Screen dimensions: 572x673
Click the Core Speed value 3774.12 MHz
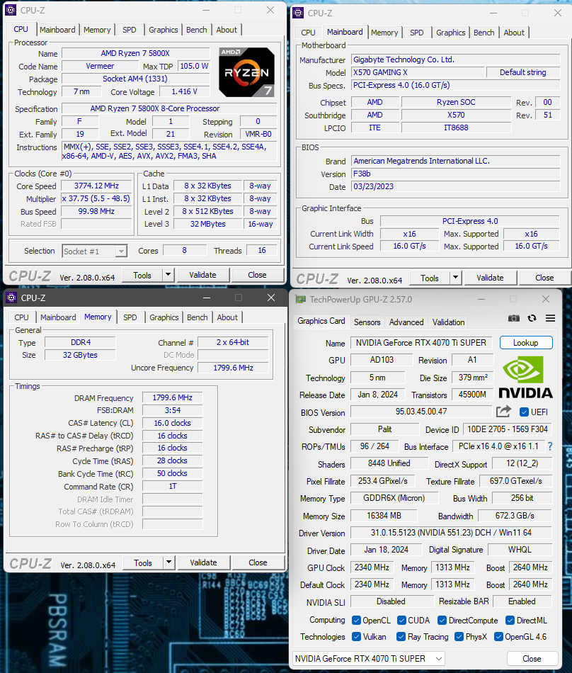tap(96, 186)
